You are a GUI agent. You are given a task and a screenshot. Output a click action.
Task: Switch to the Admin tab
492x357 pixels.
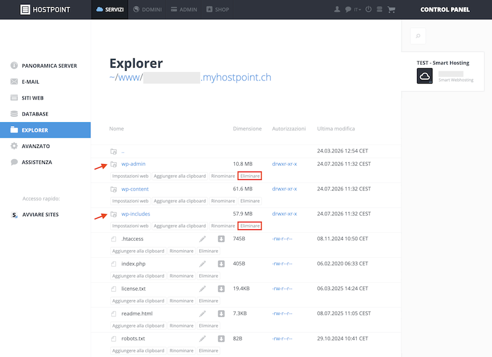tap(184, 10)
